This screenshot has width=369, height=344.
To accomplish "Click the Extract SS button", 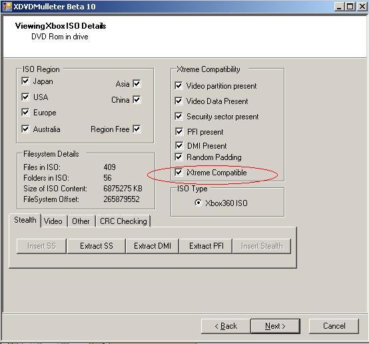I will coord(97,246).
